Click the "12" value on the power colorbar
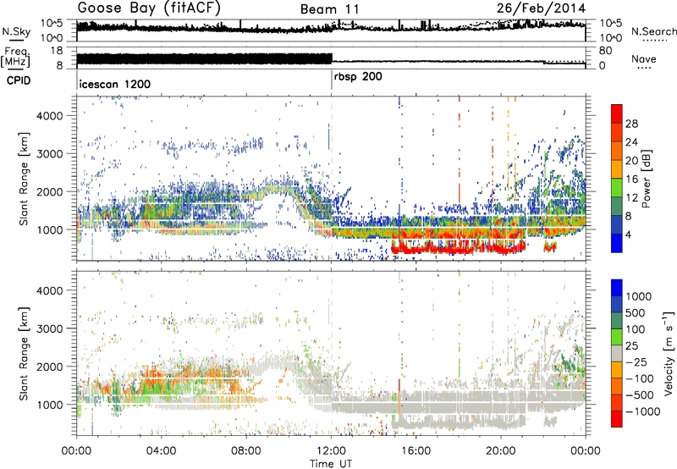The width and height of the screenshot is (677, 469). (x=631, y=198)
